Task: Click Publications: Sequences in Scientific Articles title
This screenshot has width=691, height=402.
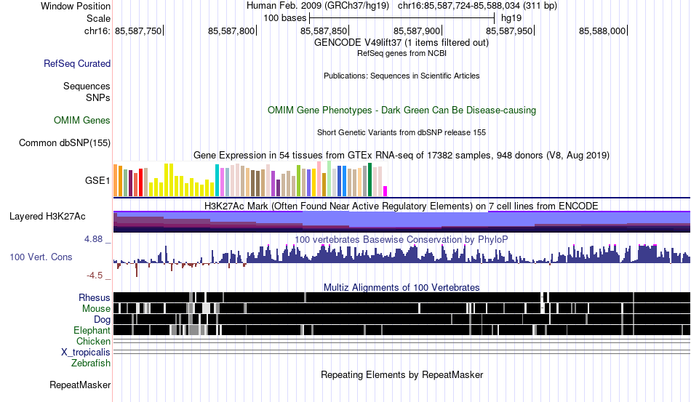Action: (402, 76)
